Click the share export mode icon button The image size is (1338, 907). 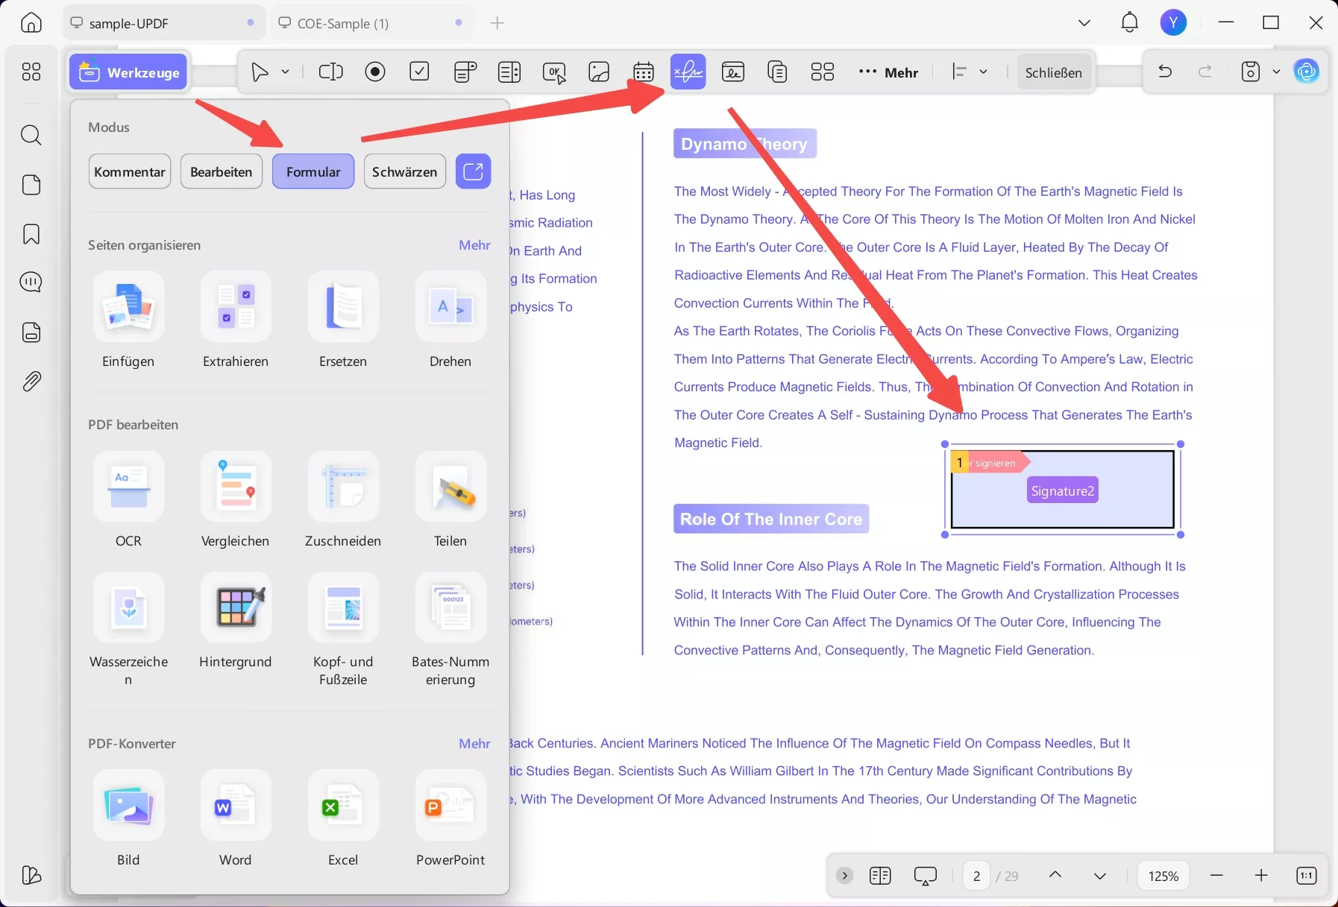tap(474, 171)
